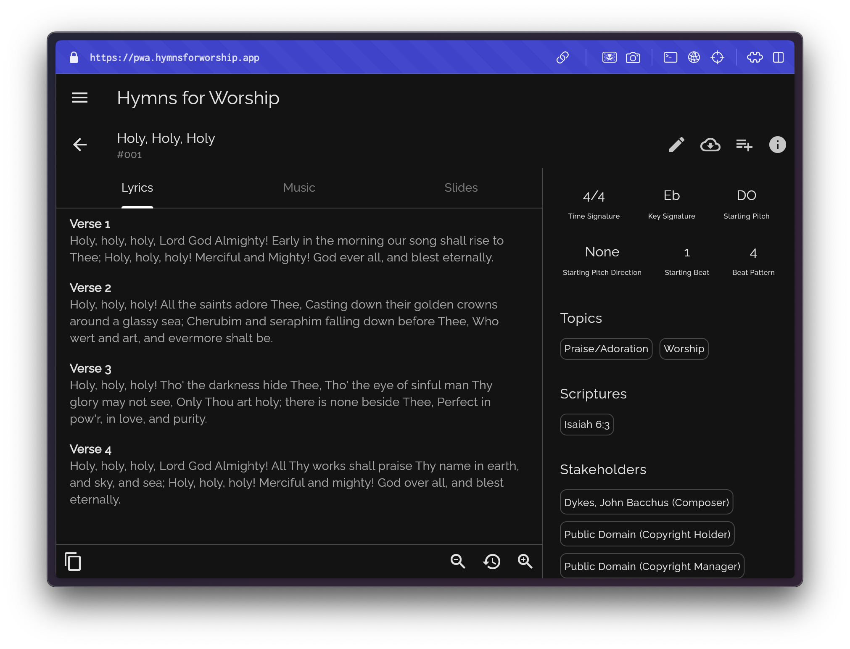Switch to the Lyrics tab

(137, 187)
